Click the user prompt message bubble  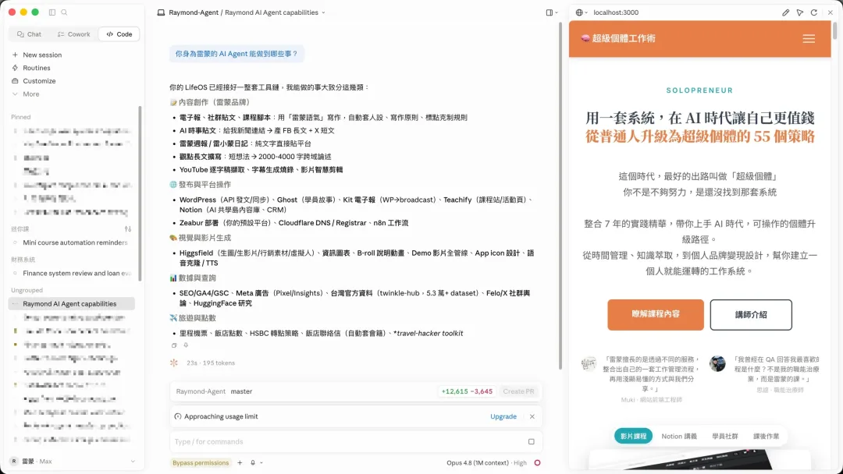click(x=237, y=54)
